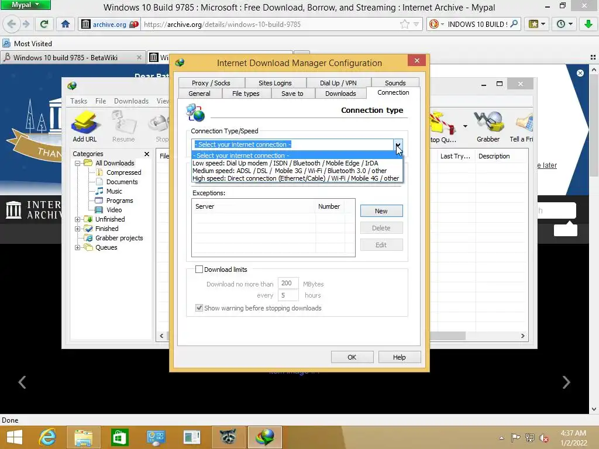599x449 pixels.
Task: Go to the browser Home icon
Action: click(66, 24)
